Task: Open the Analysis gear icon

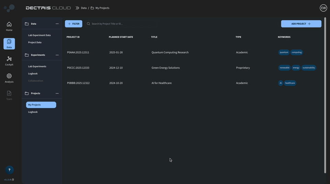Action: [x=9, y=76]
